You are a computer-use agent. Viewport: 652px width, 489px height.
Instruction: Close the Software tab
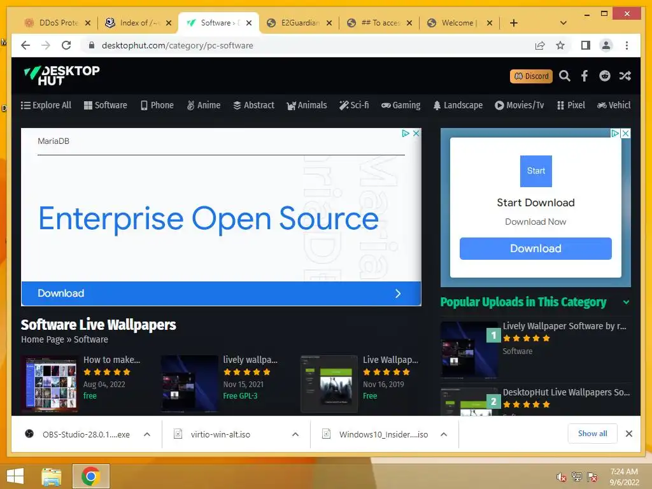(x=249, y=23)
